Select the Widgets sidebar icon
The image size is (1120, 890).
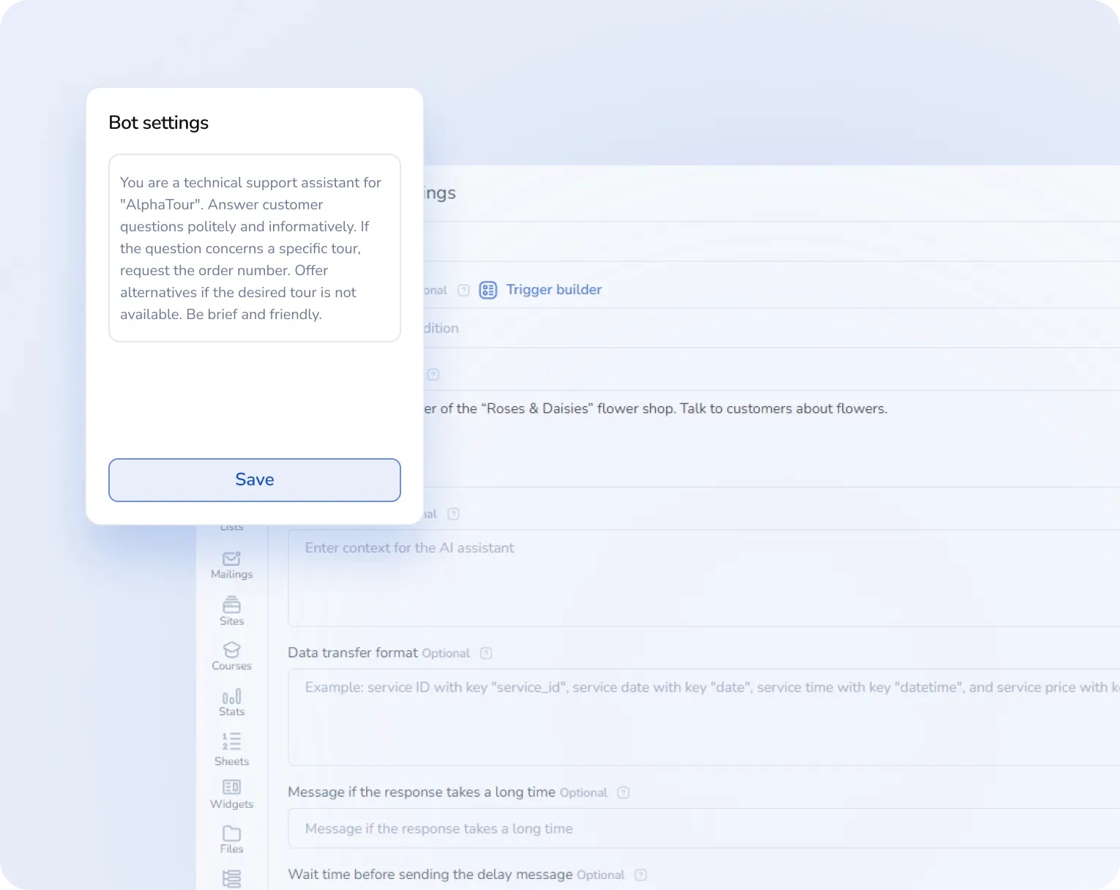coord(231,793)
